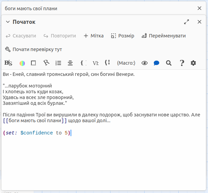208x193 pixels.
Task: Collapse the Початок passage panel chevron
Action: pos(8,22)
